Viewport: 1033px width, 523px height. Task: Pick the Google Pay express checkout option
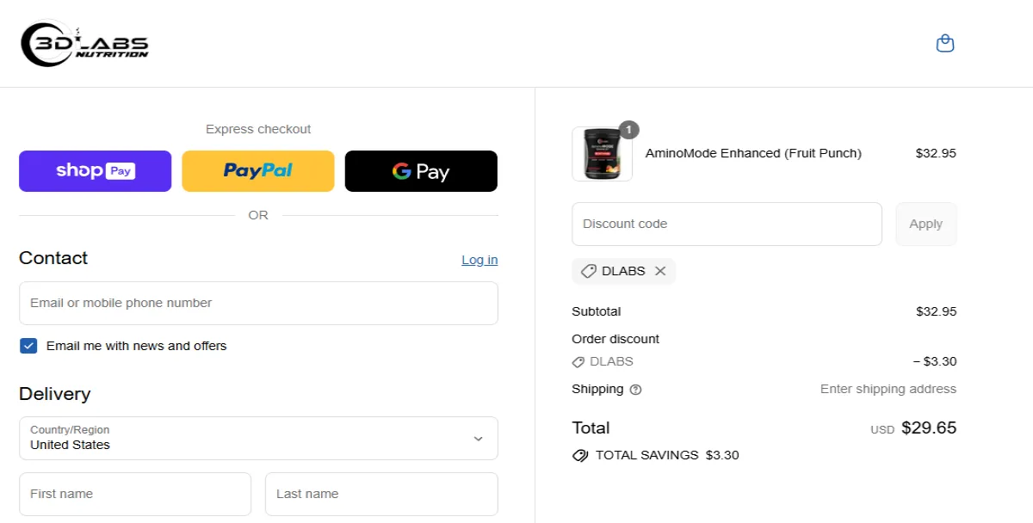coord(421,171)
